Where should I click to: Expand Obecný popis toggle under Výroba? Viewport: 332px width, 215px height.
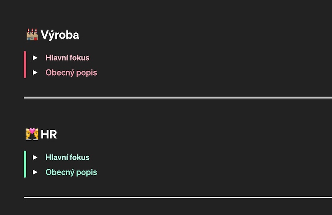click(x=35, y=73)
